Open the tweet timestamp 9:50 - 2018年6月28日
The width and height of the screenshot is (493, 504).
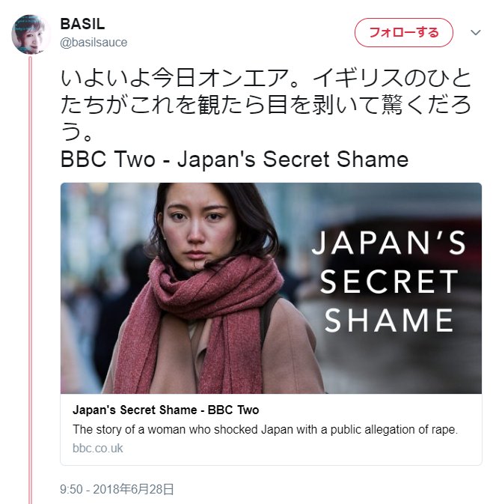(117, 489)
